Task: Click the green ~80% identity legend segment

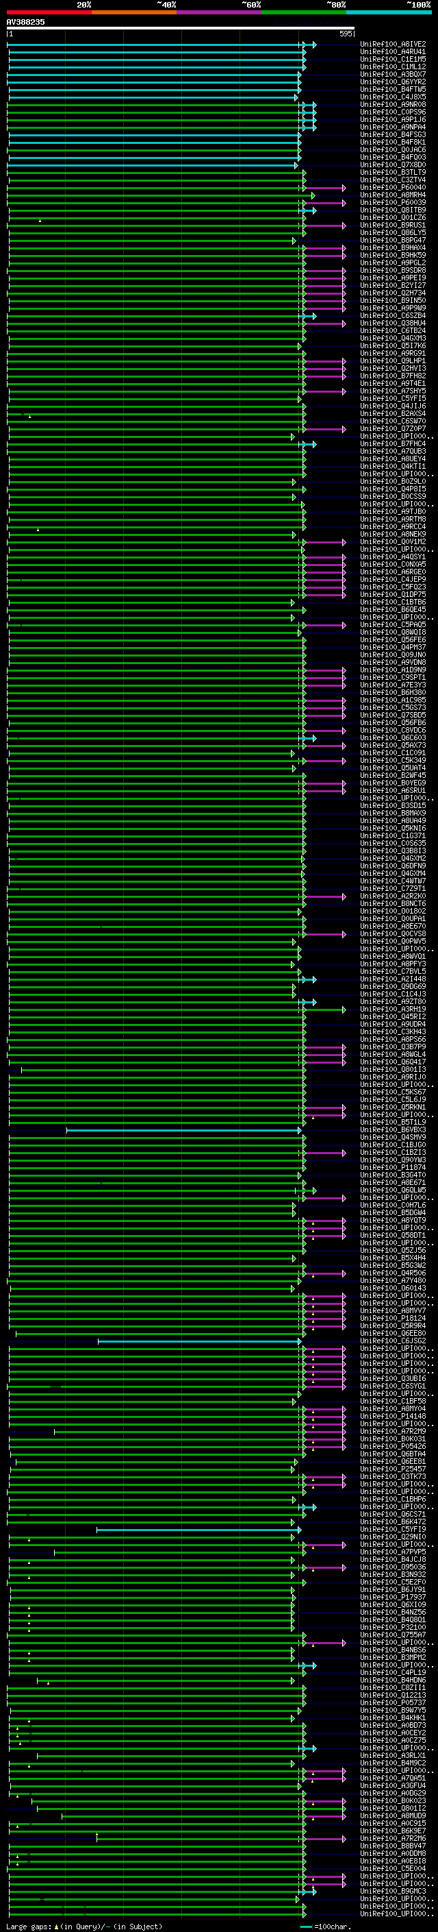Action: [304, 12]
